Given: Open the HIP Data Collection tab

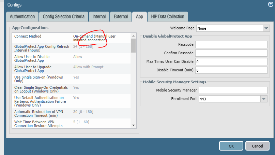Looking at the screenshot, I should (x=168, y=17).
